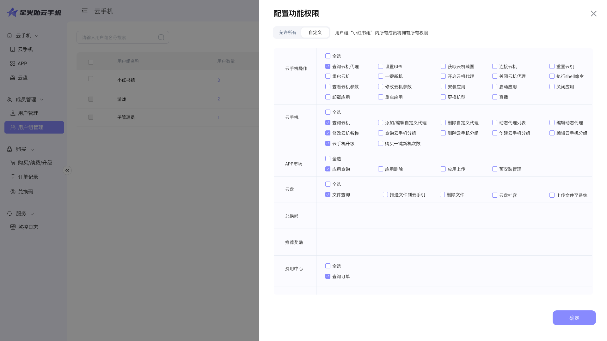Collapse the 服务 sidebar menu group

click(32, 214)
